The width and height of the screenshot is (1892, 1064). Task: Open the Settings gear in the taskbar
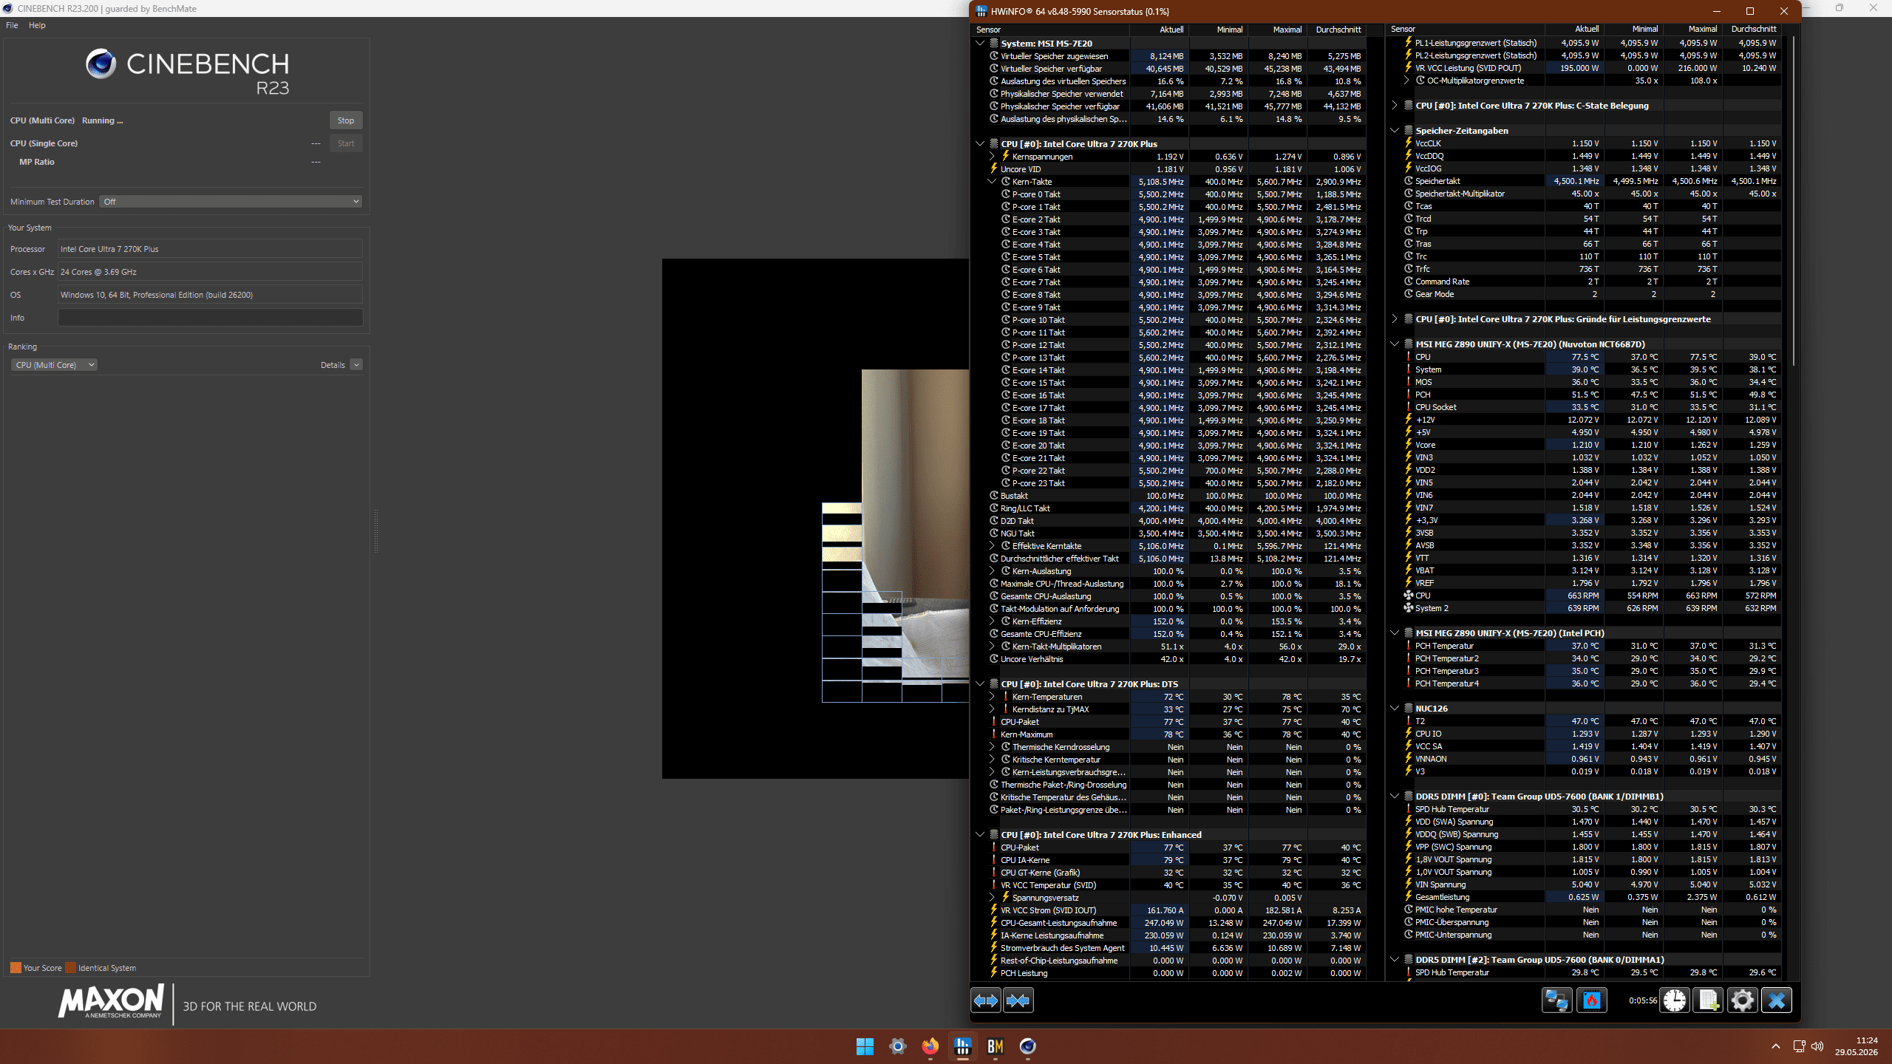897,1046
